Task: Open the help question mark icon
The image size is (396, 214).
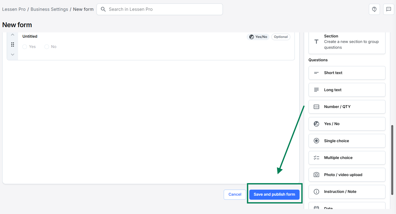Action: pos(374,9)
